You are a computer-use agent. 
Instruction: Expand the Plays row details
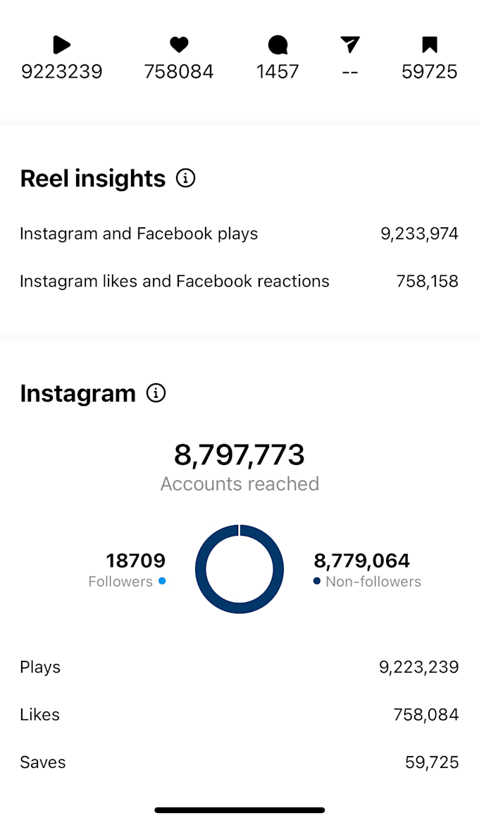click(x=240, y=666)
